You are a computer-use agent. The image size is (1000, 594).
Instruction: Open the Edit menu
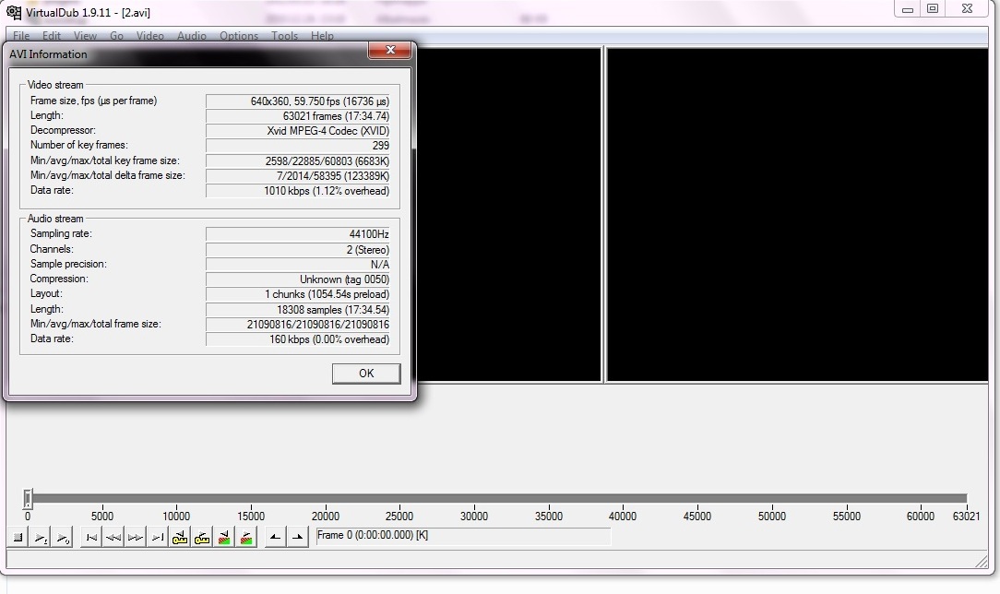pyautogui.click(x=52, y=36)
